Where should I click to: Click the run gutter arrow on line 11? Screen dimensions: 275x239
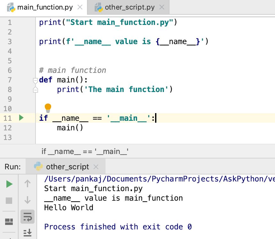pos(21,118)
